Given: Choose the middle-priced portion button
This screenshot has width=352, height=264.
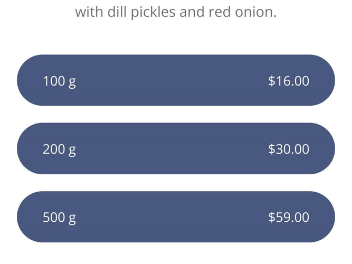Looking at the screenshot, I should (x=176, y=148).
